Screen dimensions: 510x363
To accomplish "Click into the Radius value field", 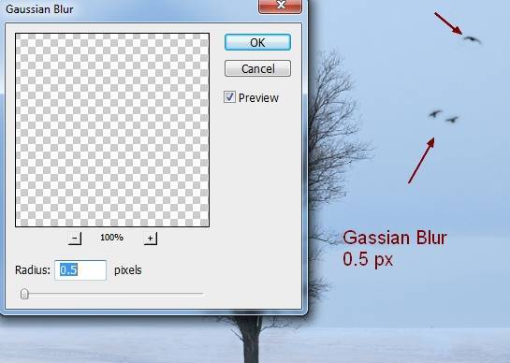I will [x=80, y=270].
